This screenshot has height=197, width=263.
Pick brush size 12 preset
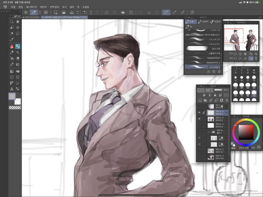tap(236, 78)
